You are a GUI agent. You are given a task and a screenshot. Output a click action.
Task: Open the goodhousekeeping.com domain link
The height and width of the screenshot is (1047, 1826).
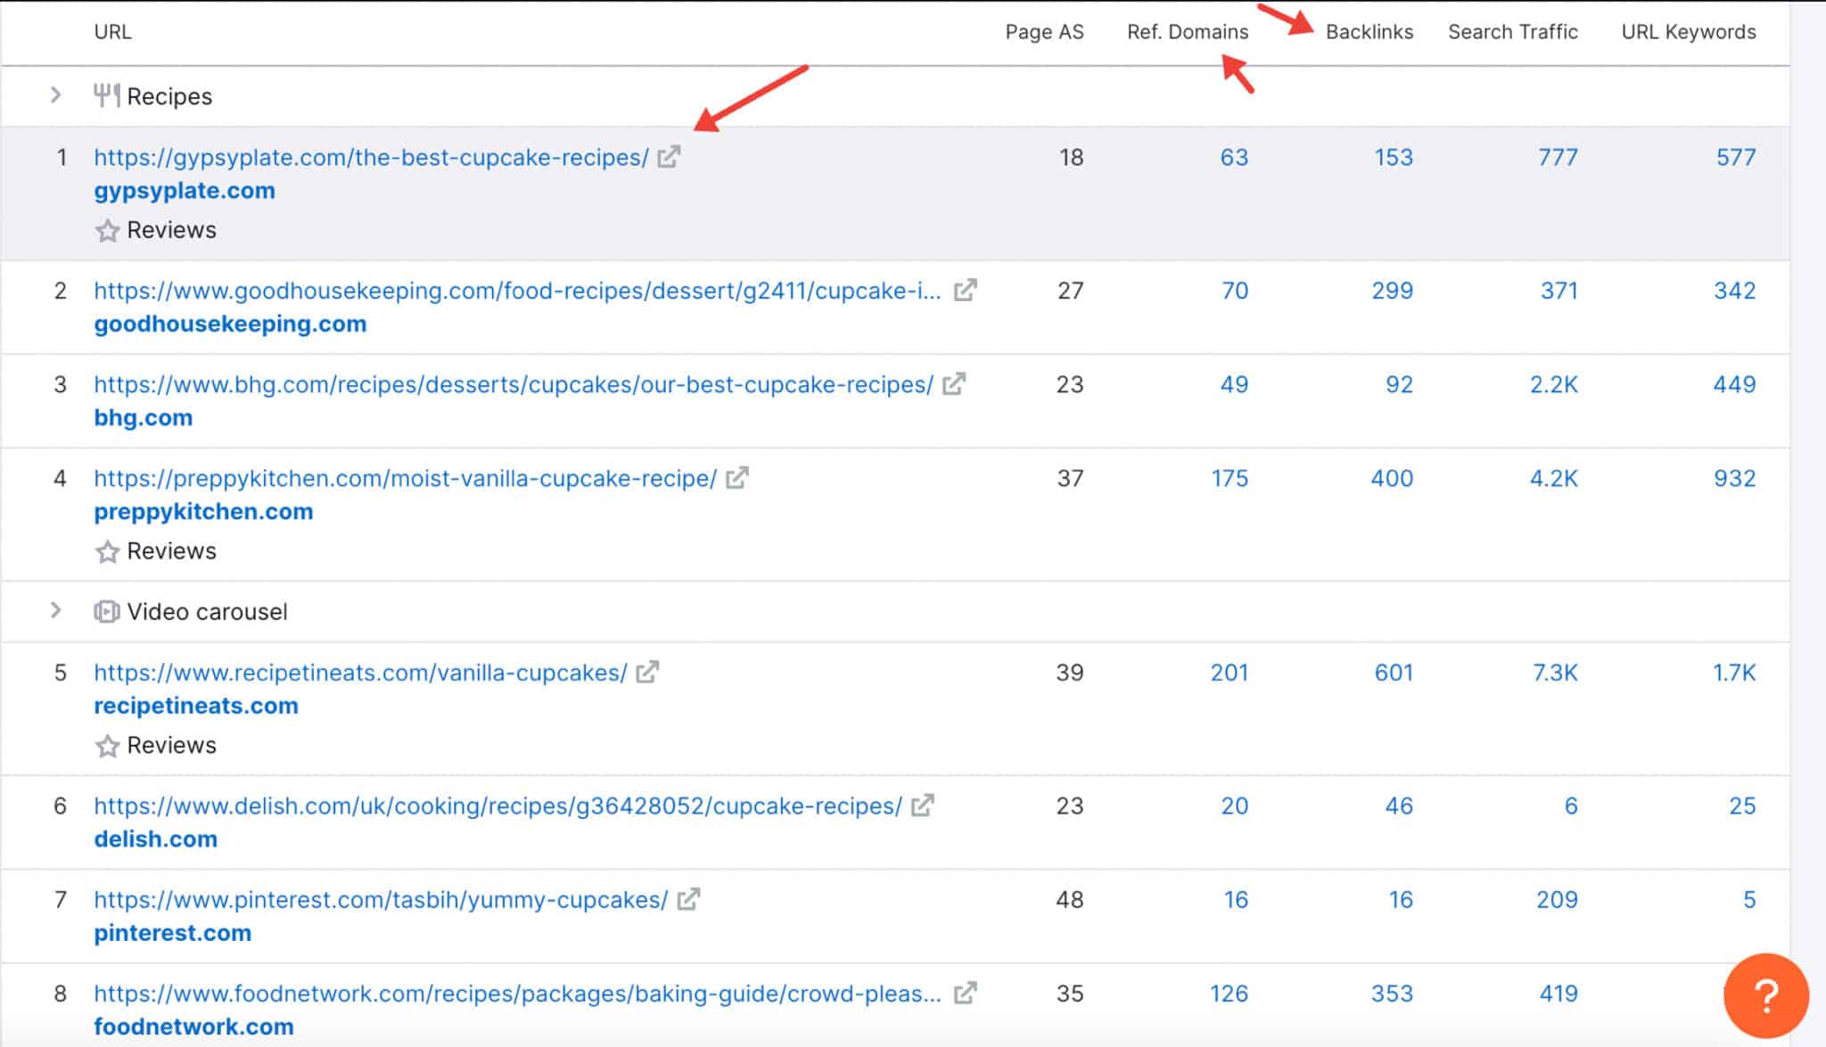230,323
